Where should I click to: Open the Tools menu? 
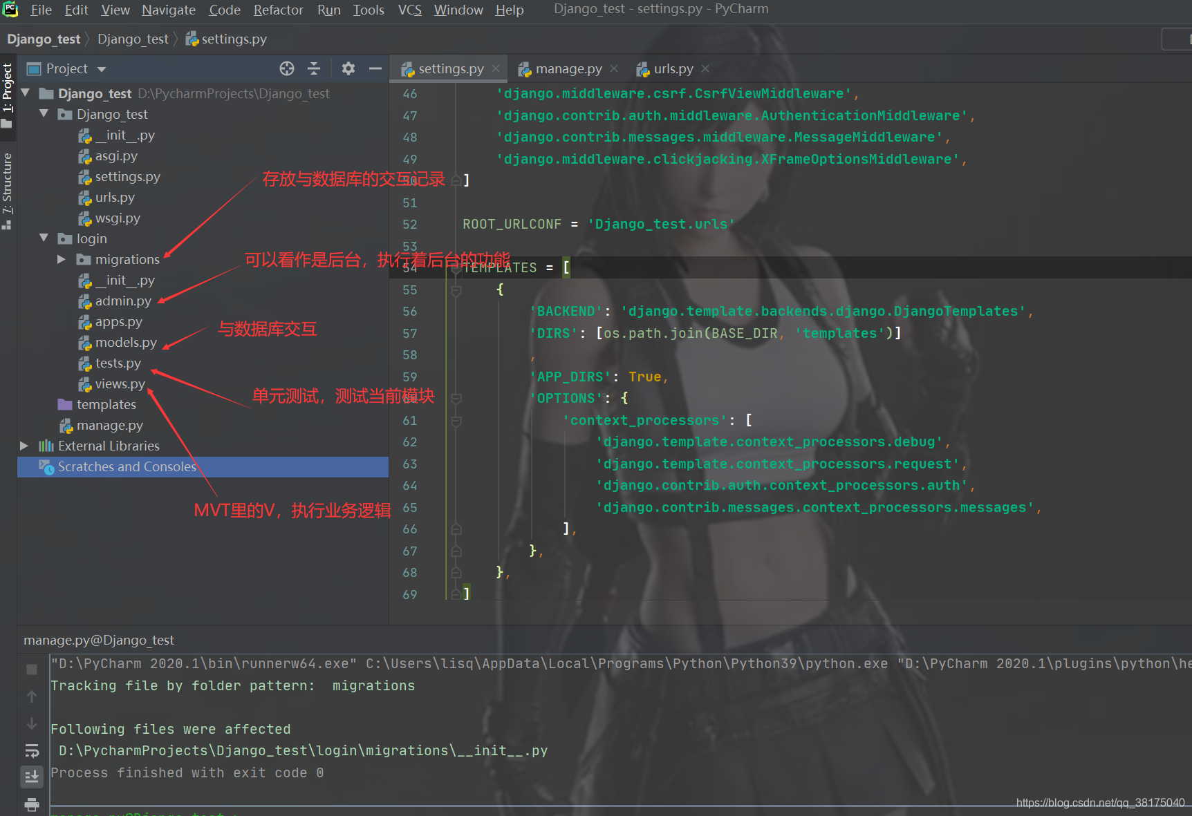369,10
